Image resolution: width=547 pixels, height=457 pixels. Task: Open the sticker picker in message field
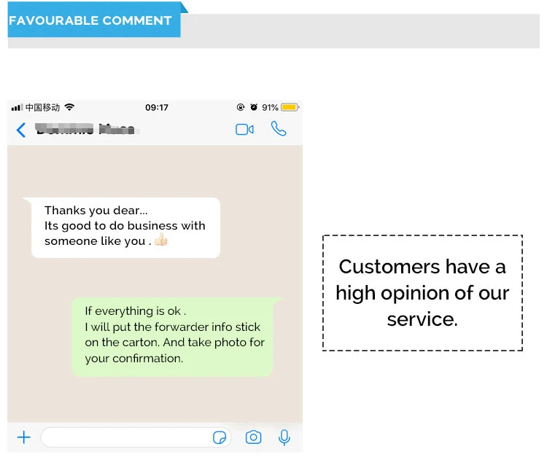pos(220,437)
